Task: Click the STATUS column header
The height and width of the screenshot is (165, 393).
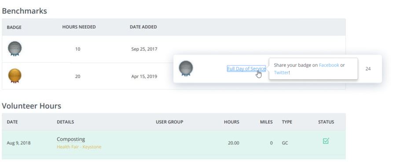Action: (326, 122)
